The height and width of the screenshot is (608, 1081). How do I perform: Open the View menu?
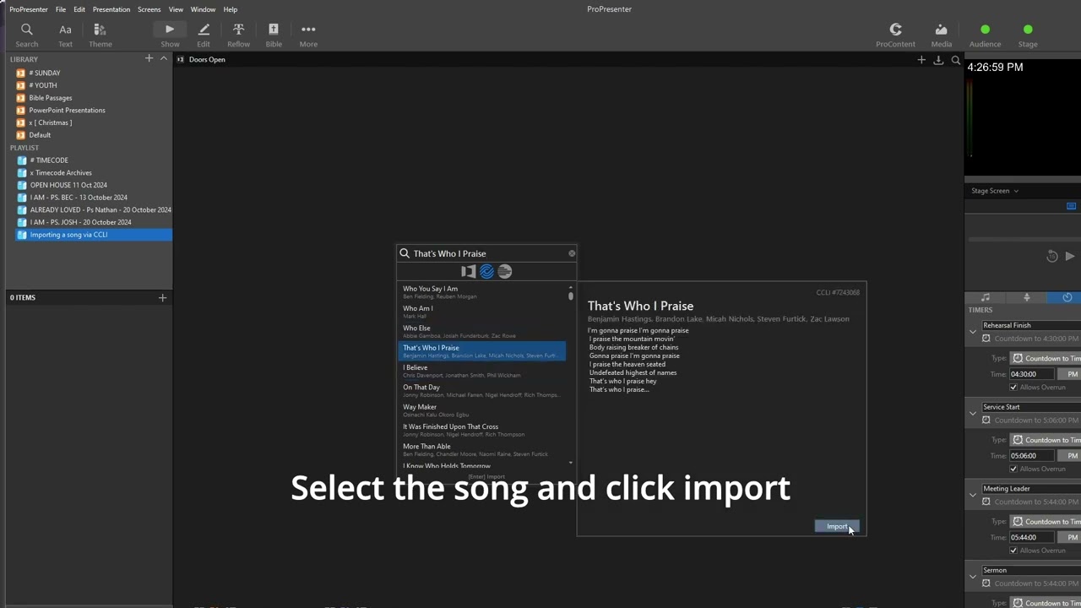tap(176, 9)
